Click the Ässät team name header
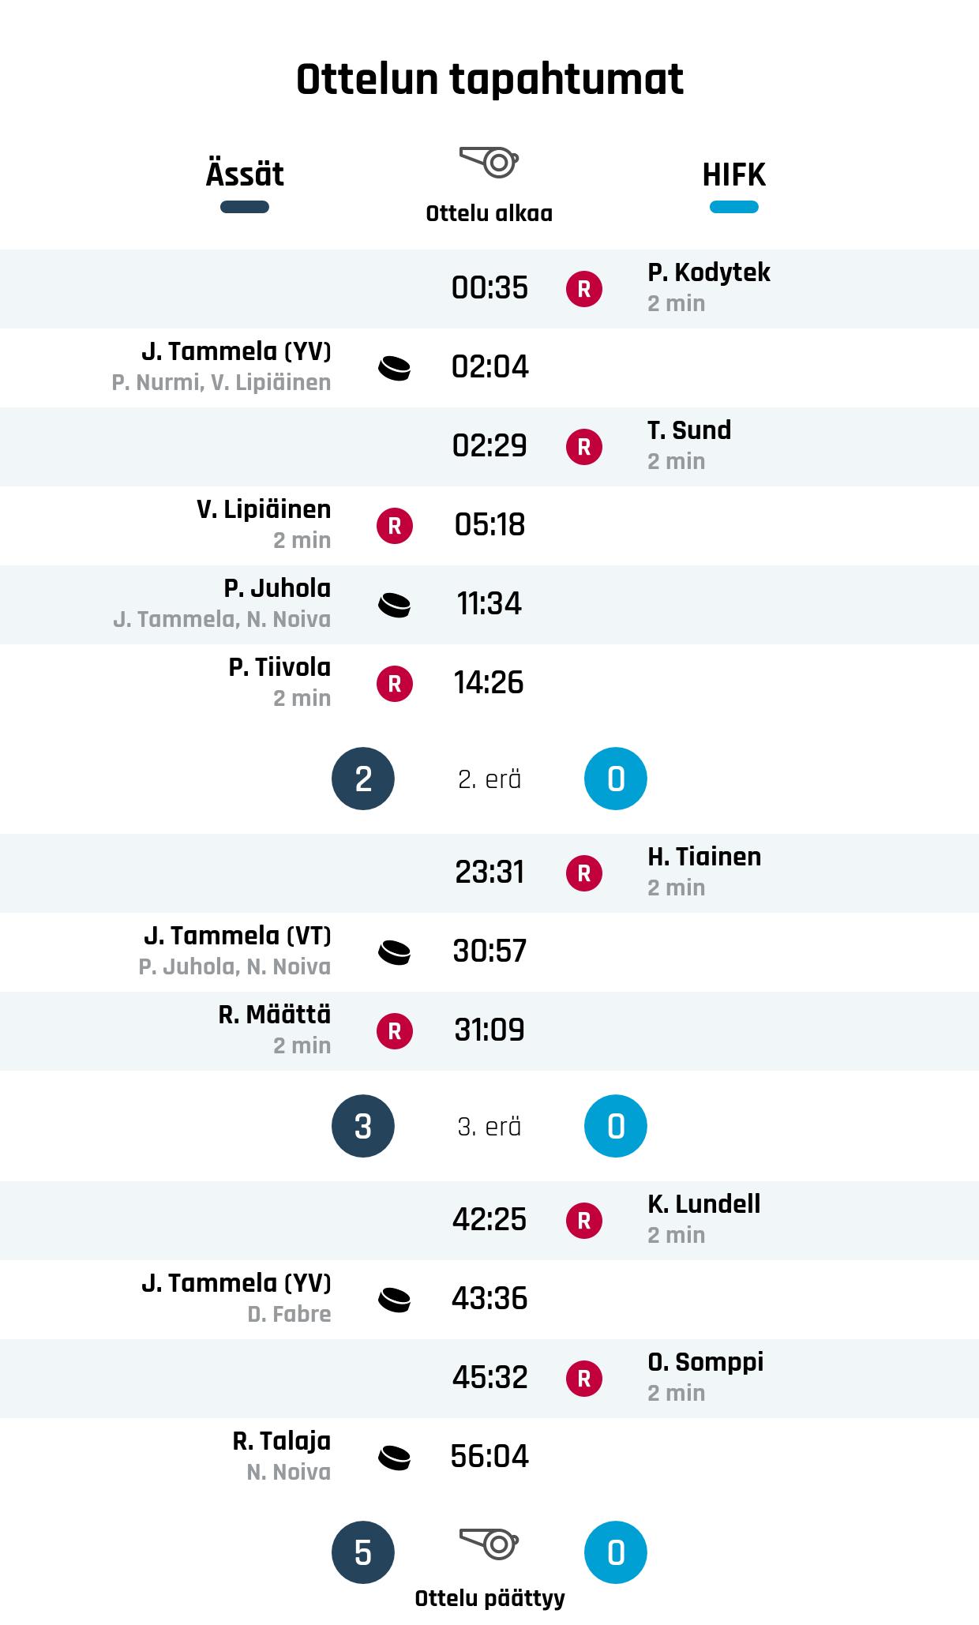 245,175
